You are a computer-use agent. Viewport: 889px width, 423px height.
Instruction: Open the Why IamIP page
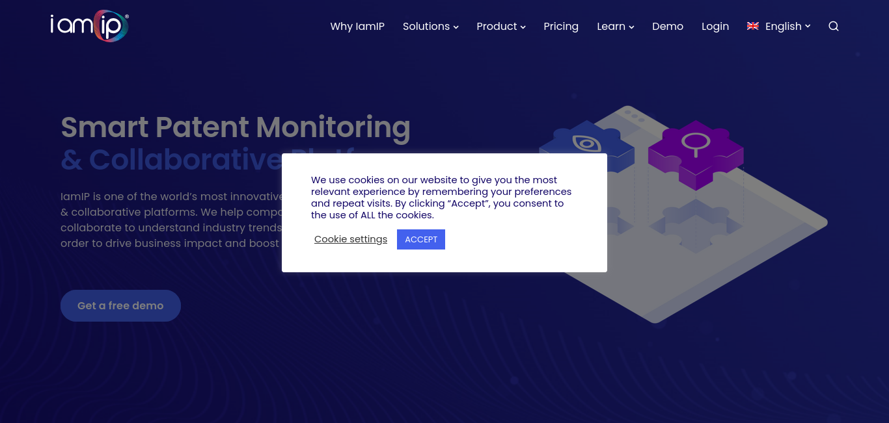pos(357,27)
